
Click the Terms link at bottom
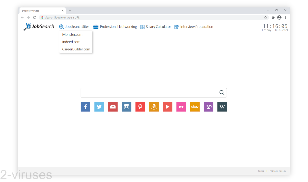point(261,171)
